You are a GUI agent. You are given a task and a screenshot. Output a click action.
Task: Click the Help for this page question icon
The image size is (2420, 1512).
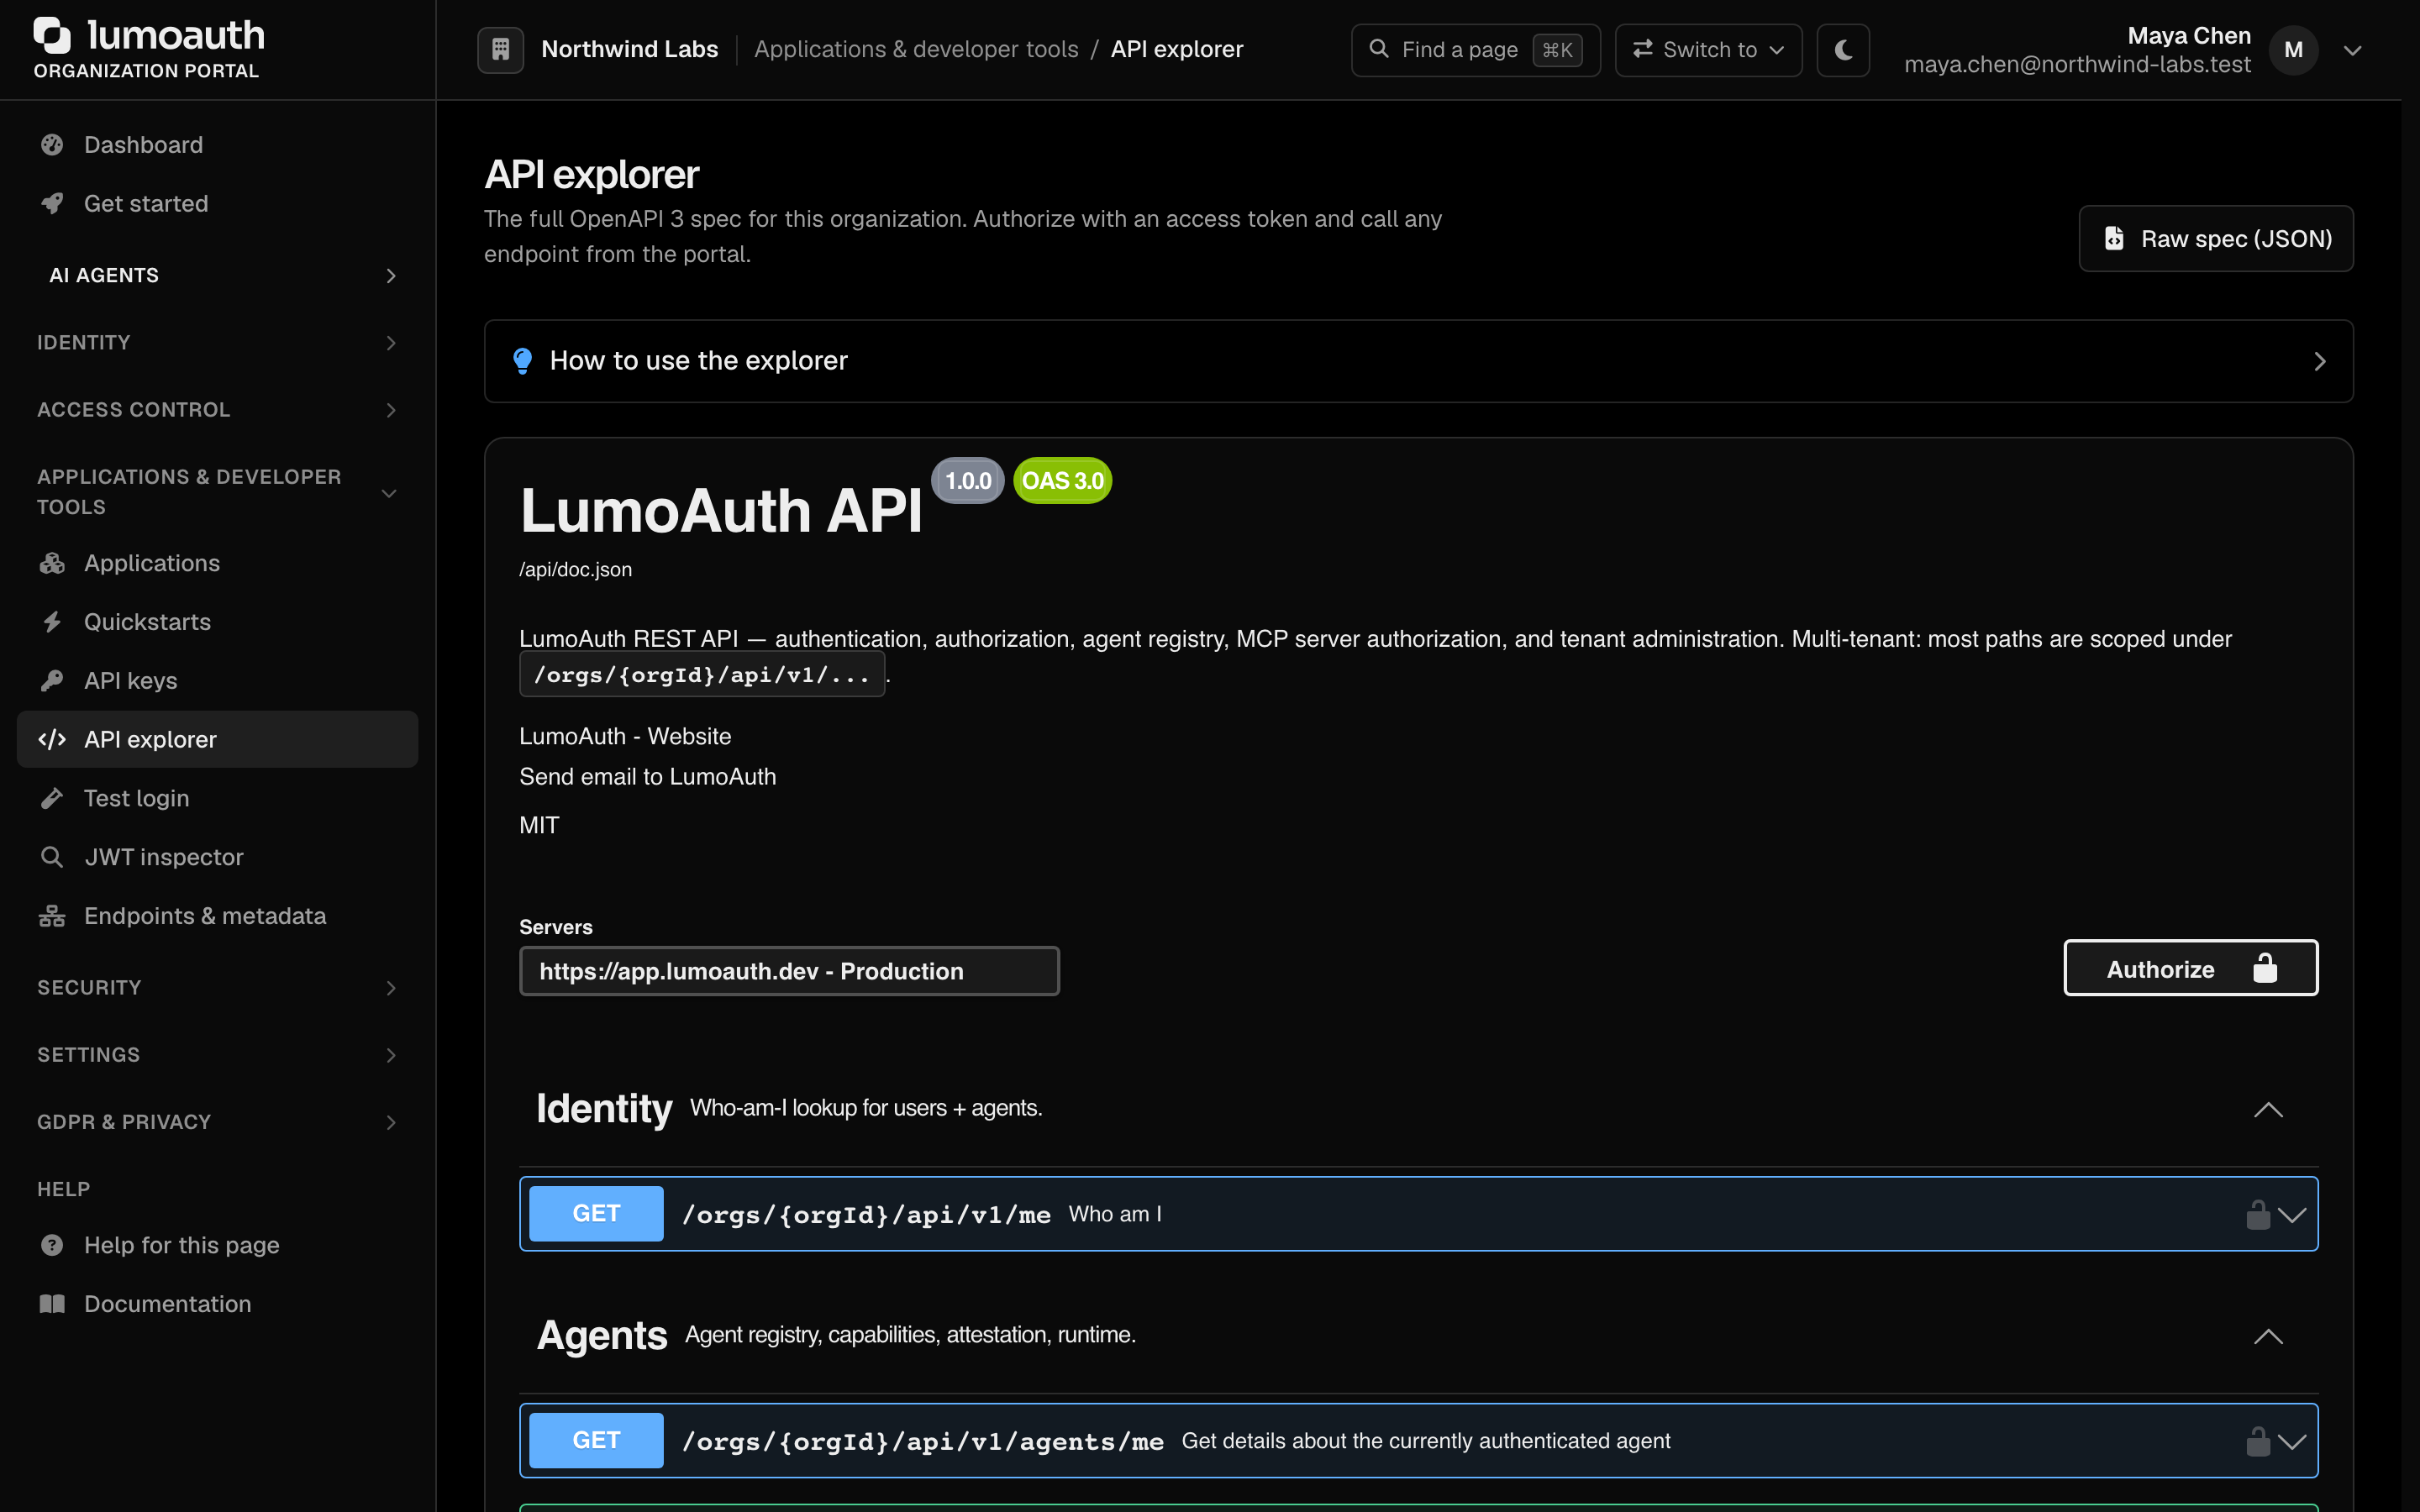tap(52, 1245)
